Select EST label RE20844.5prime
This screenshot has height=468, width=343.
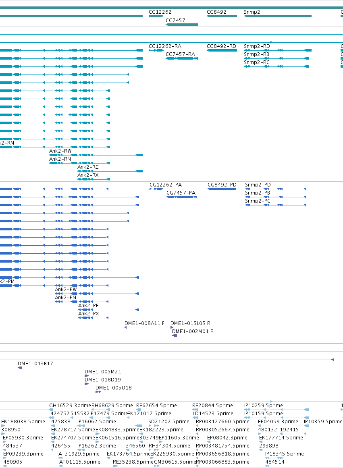(212, 406)
